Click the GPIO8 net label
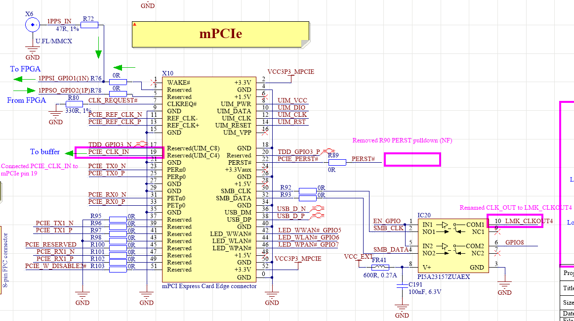 click(x=515, y=243)
